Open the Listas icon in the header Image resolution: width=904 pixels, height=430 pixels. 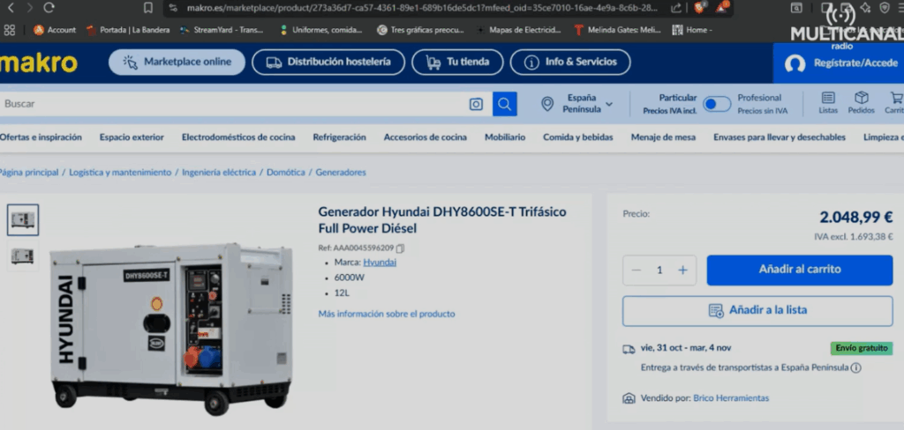click(828, 103)
